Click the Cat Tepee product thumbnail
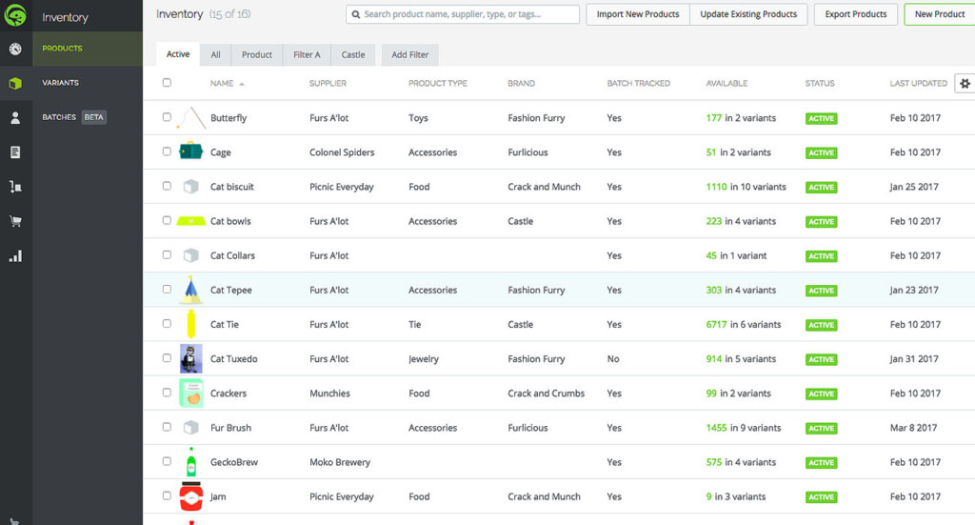975x525 pixels. [x=190, y=290]
